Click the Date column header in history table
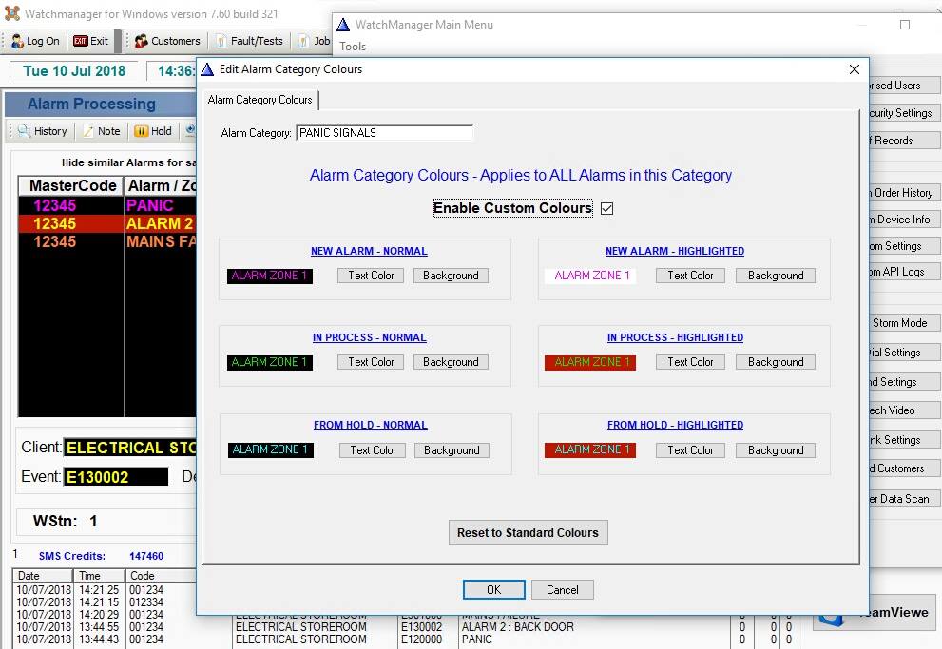 pos(43,576)
